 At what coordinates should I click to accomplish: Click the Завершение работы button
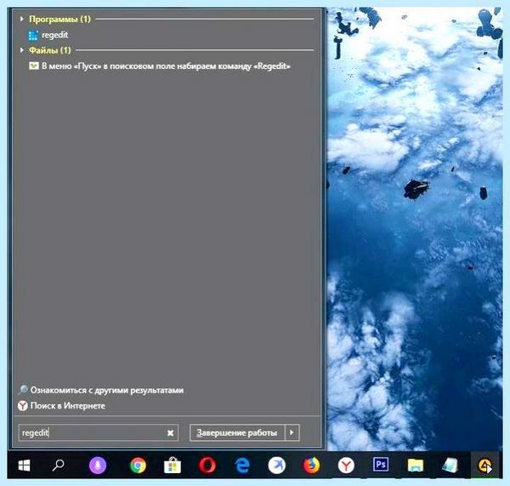237,432
